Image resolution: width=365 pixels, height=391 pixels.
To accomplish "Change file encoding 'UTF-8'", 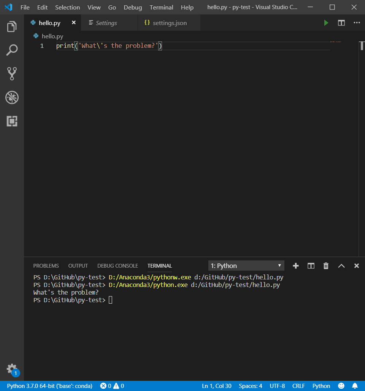I will [x=277, y=386].
